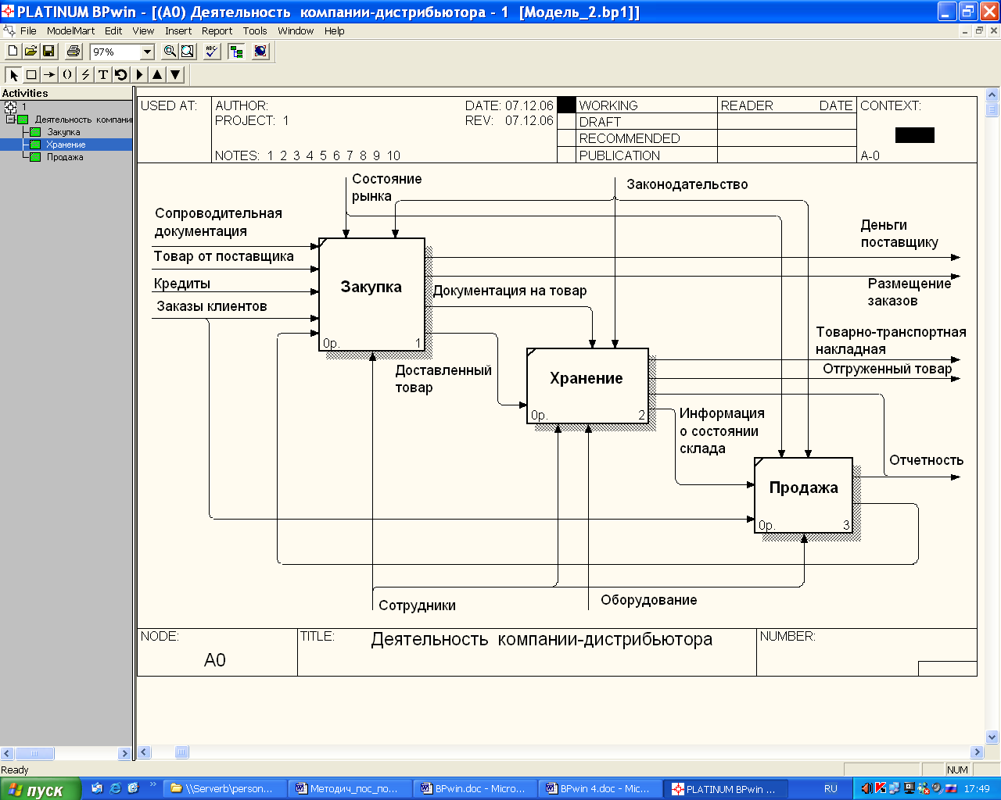Screen dimensions: 1001x800
Task: Select the zoom-to-selection magnifier icon
Action: coord(188,52)
